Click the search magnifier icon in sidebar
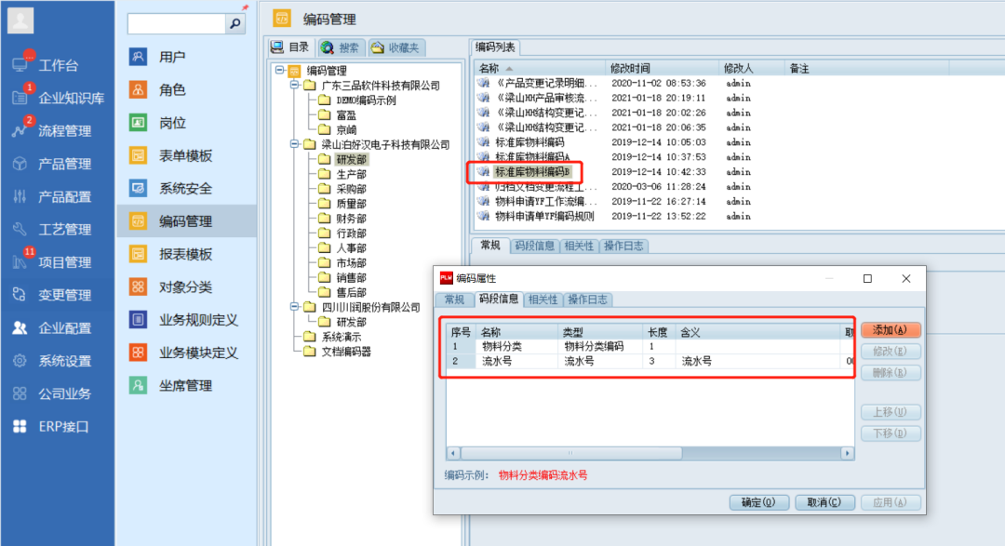This screenshot has width=1005, height=546. (x=236, y=23)
